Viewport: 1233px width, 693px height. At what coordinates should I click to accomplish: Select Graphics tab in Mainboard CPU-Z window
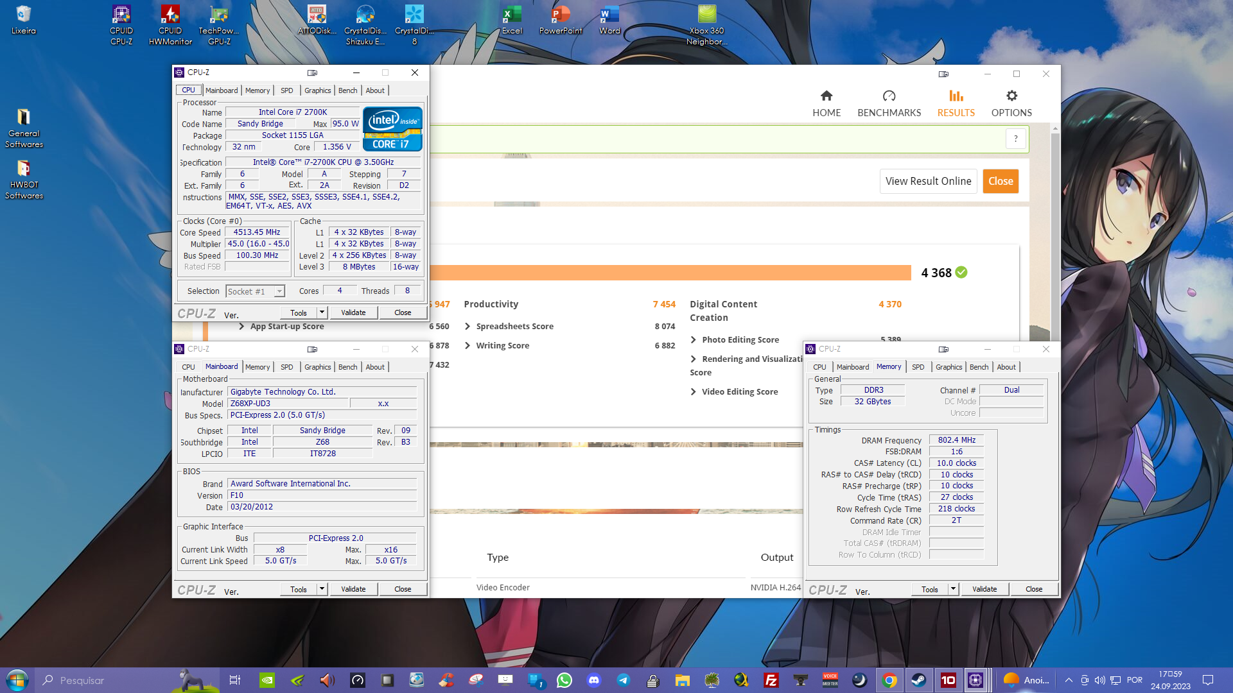(x=318, y=367)
